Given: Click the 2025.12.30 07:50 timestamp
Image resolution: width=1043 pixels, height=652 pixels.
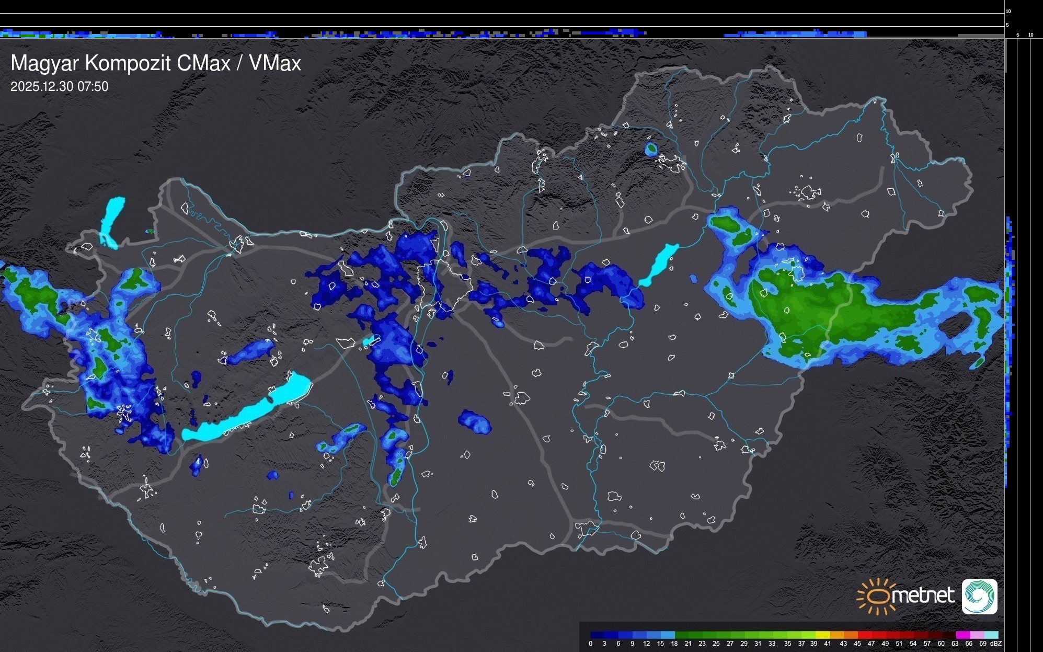Looking at the screenshot, I should [59, 87].
